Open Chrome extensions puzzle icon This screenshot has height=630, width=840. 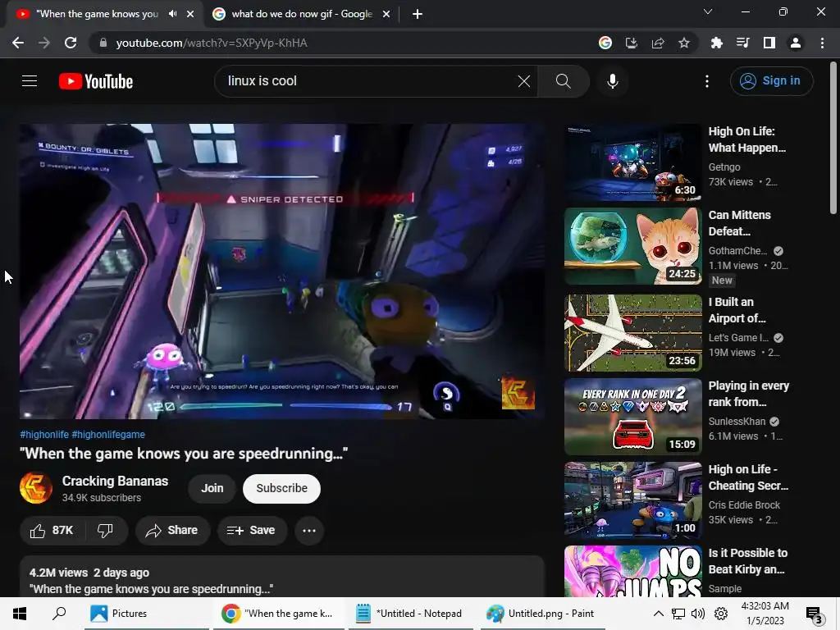[716, 43]
